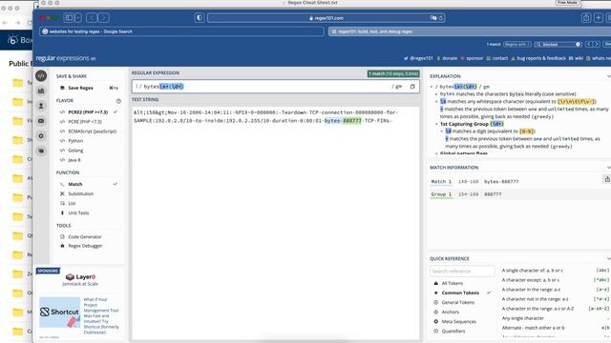This screenshot has height=343, width=611.
Task: Open the regex library chart icon in left rail
Action: click(41, 91)
